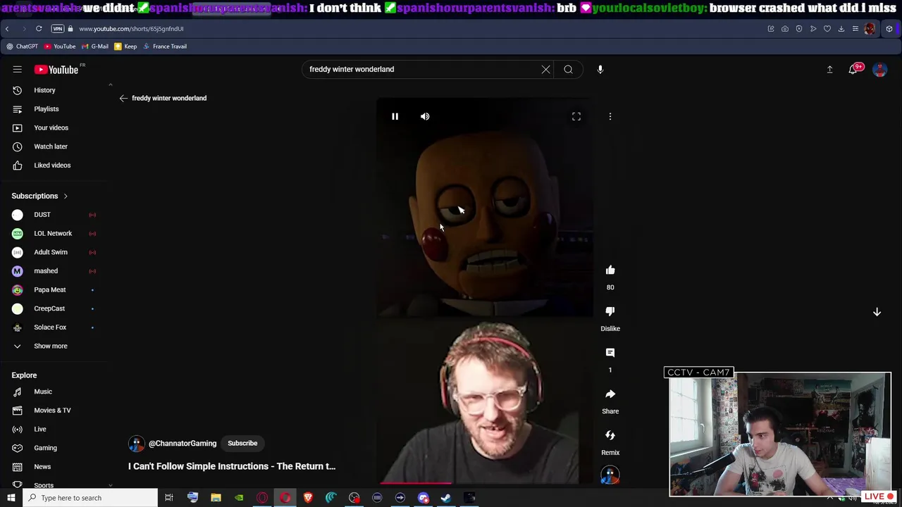Subscribe to ChannatorGaming
902x507 pixels.
click(x=242, y=443)
